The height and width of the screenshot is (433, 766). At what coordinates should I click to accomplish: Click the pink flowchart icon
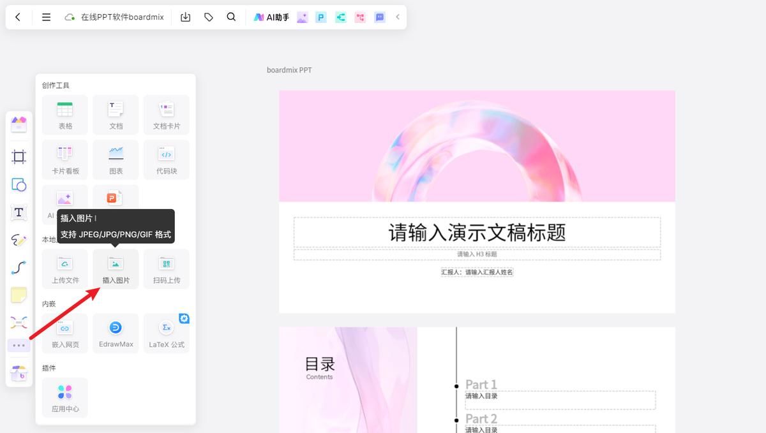[361, 17]
